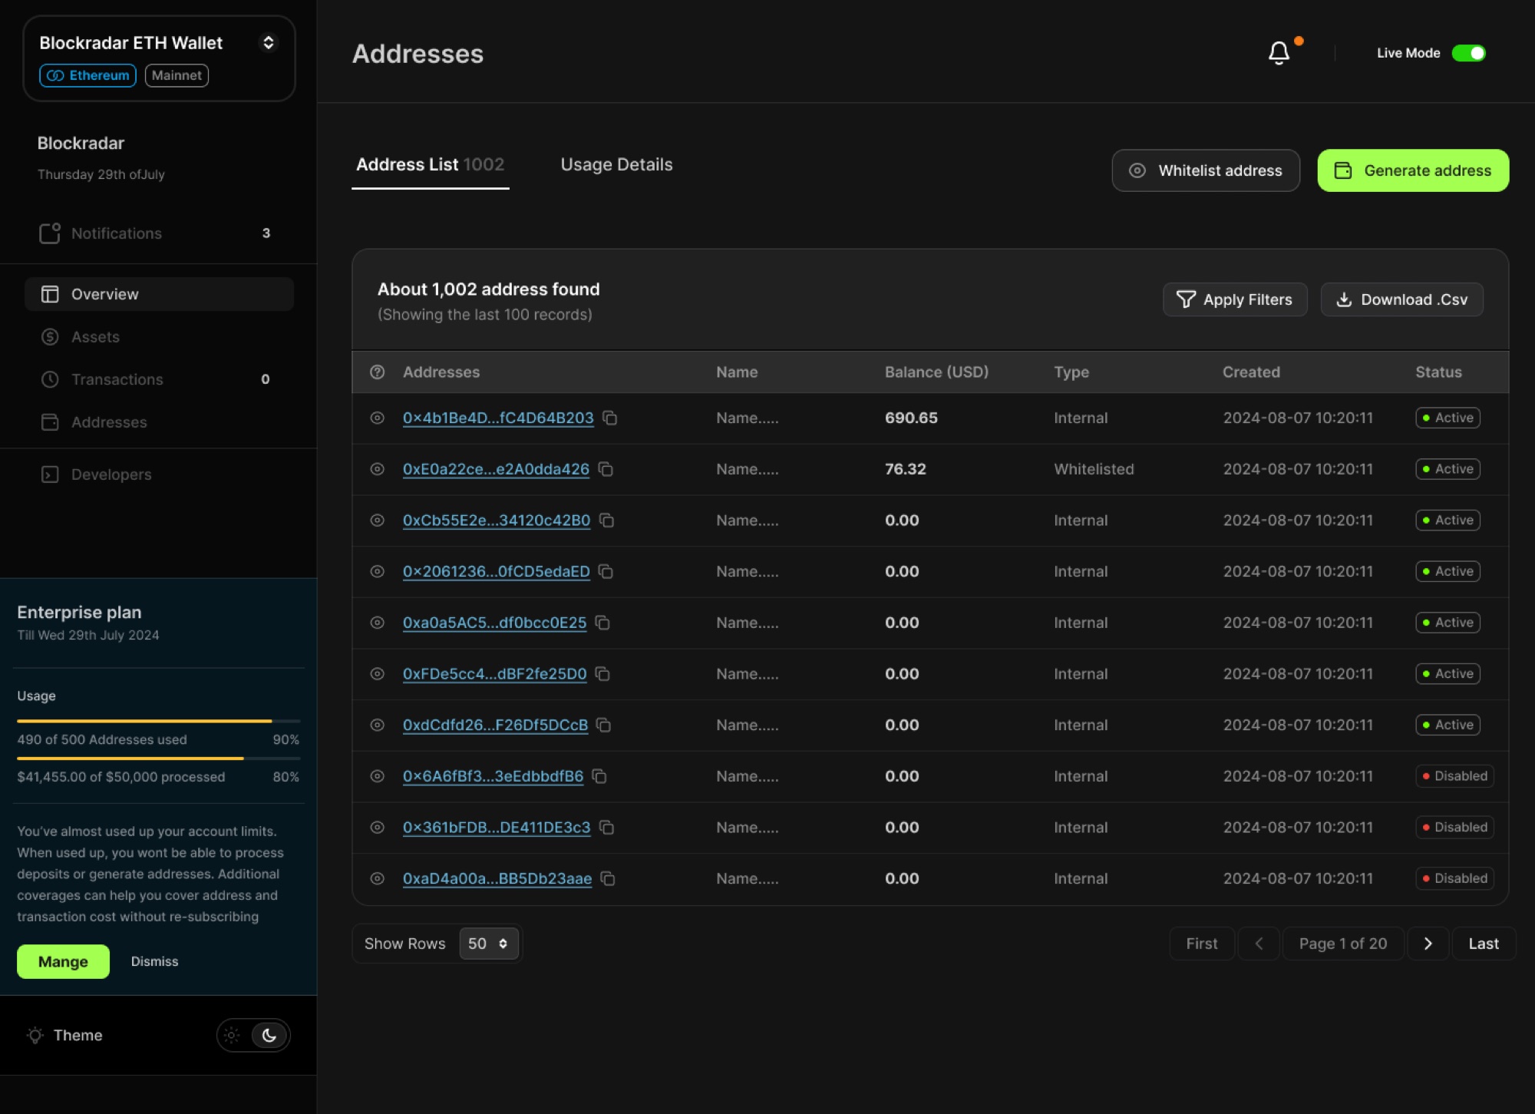
Task: Copy address 0x4b1Be4D...fC4D64B203
Action: coord(610,418)
